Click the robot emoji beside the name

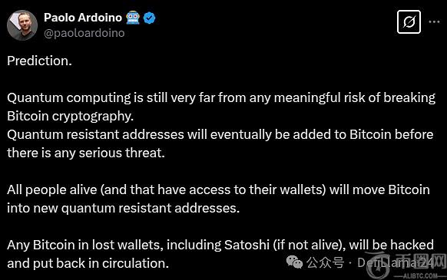click(x=133, y=18)
